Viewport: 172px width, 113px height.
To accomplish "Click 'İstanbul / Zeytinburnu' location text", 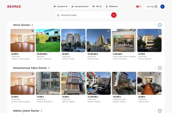I will pos(45,102).
